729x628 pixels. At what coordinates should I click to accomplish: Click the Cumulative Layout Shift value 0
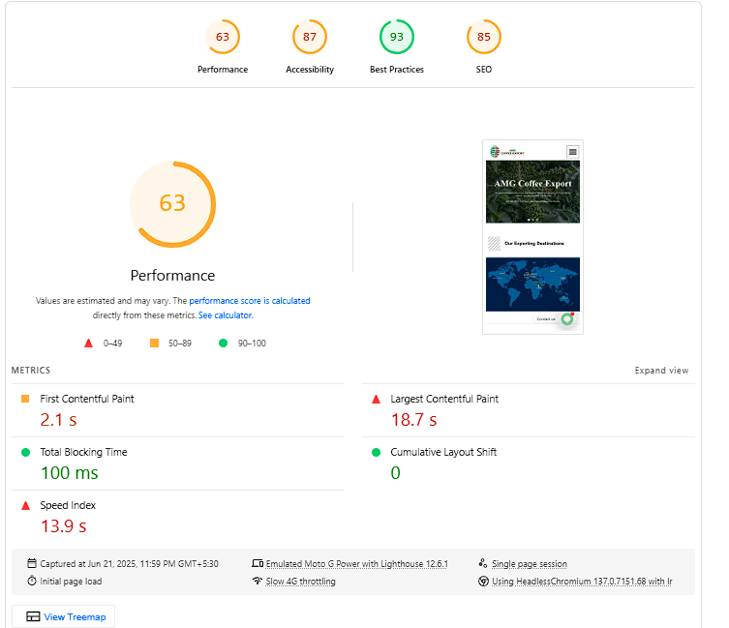click(395, 473)
